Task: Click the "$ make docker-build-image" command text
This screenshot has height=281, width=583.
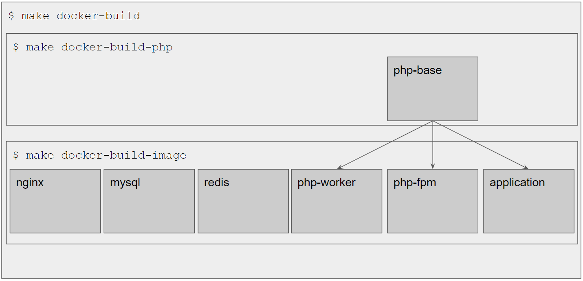Action: tap(99, 155)
